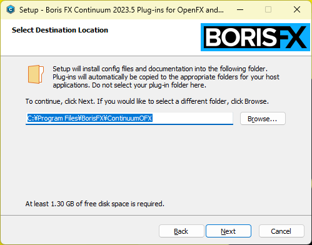The height and width of the screenshot is (245, 312).
Task: Click the 1.30 GB free disk space notice
Action: (95, 204)
